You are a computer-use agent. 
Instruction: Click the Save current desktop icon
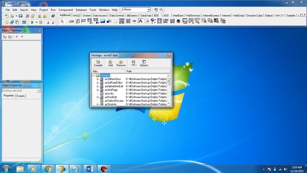[156, 10]
